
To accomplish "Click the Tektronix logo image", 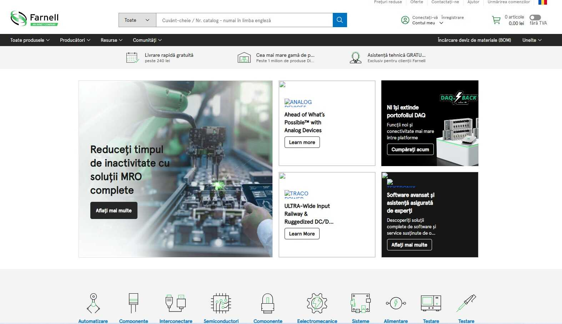I will tap(401, 184).
